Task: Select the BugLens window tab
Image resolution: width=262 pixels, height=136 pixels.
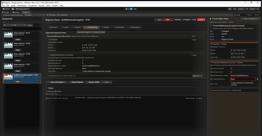Action: pos(26,12)
